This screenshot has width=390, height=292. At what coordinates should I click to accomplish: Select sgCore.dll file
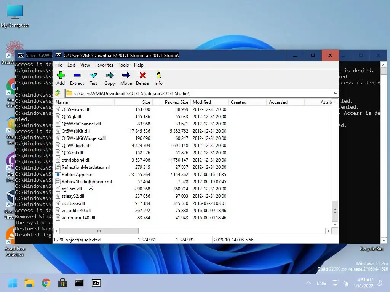(x=72, y=189)
